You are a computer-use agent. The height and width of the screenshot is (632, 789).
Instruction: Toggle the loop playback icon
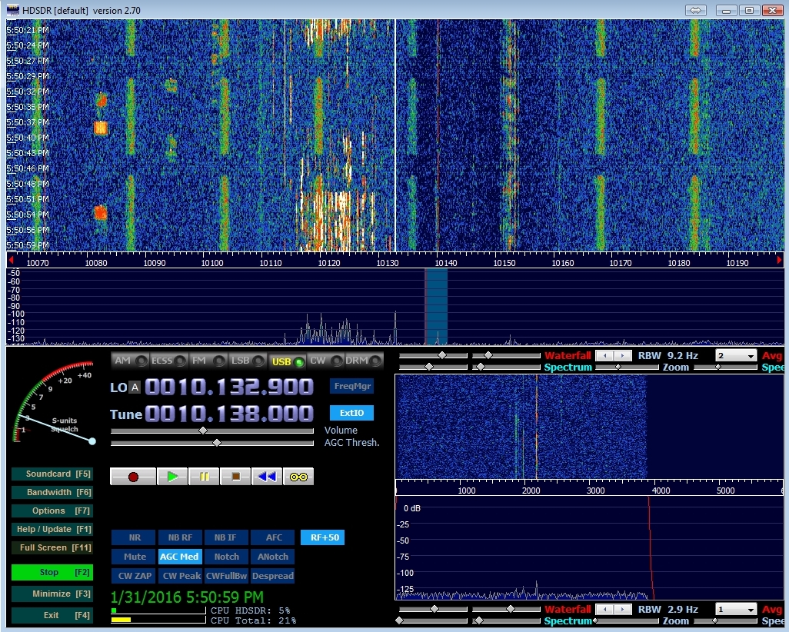(298, 477)
